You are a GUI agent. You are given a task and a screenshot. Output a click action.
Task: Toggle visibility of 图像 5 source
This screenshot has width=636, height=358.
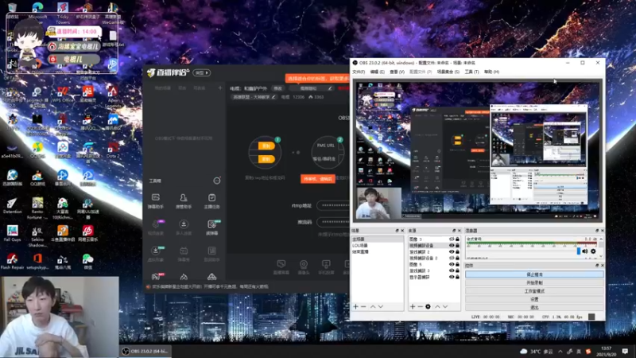(452, 264)
